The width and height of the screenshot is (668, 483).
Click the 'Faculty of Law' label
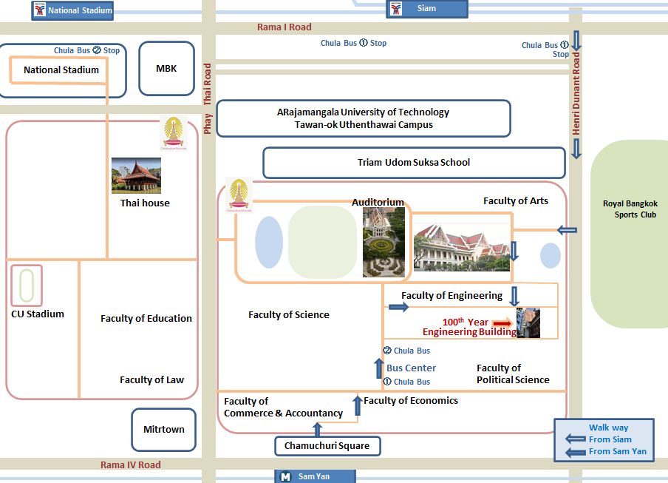[x=151, y=380]
